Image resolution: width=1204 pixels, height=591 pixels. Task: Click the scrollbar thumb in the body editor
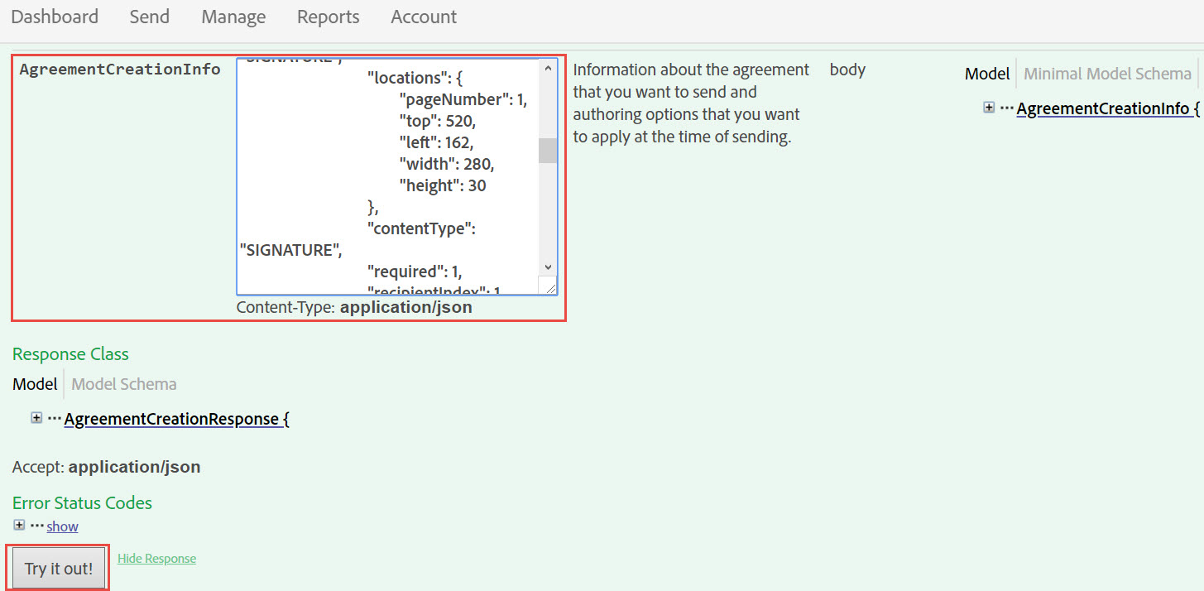(x=548, y=150)
